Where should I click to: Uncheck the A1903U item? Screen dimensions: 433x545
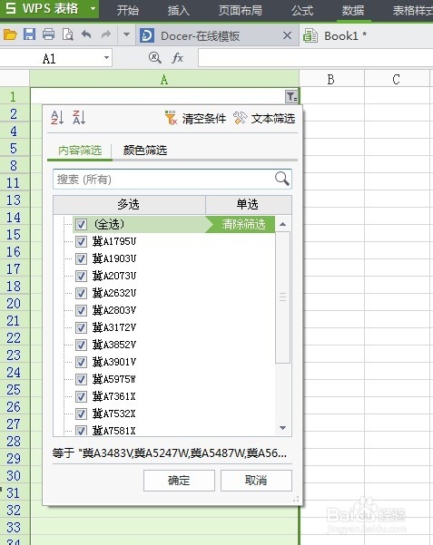point(81,258)
